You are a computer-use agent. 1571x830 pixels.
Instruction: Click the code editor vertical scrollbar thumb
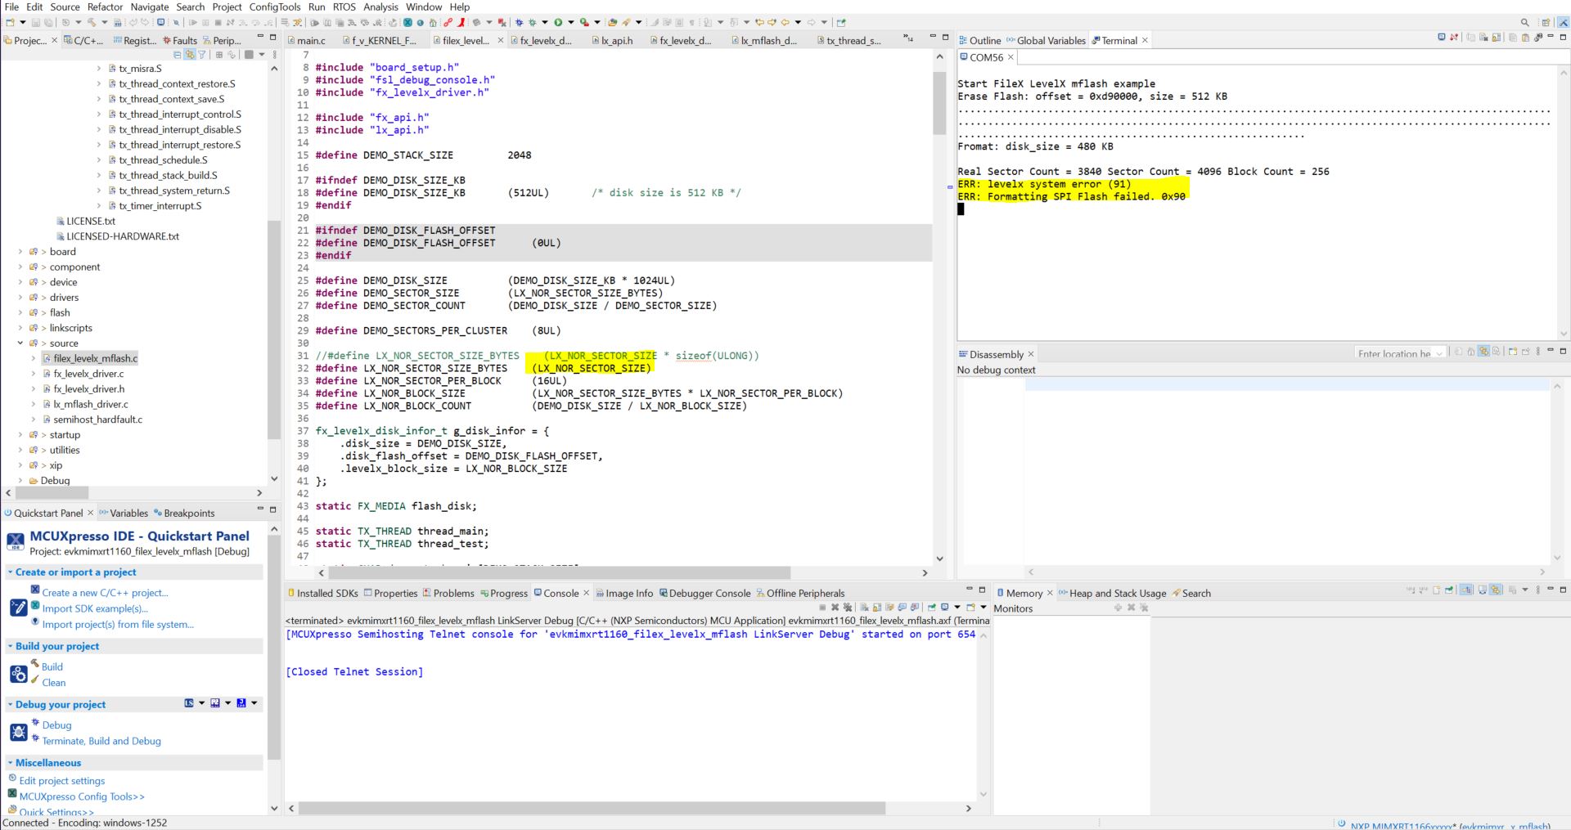tap(939, 103)
